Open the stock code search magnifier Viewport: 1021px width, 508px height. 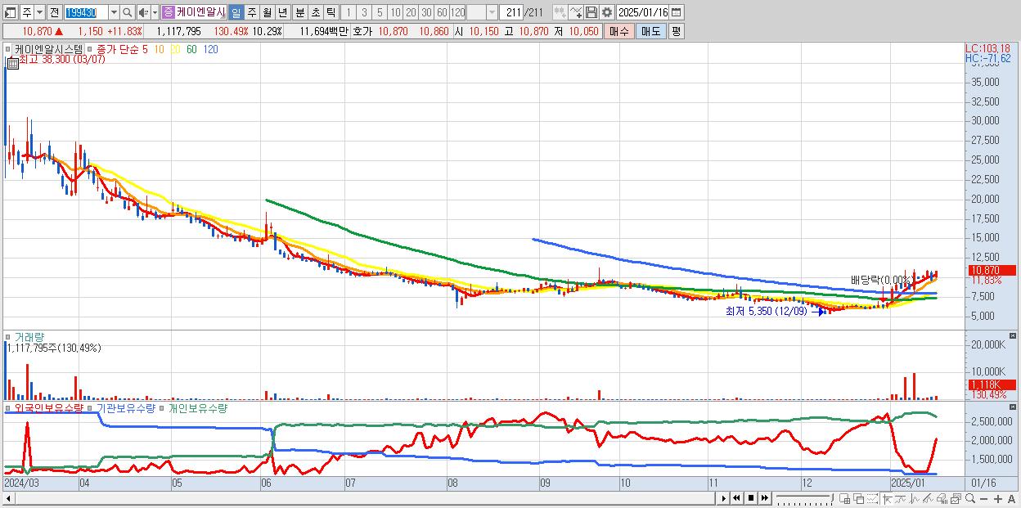pyautogui.click(x=127, y=12)
